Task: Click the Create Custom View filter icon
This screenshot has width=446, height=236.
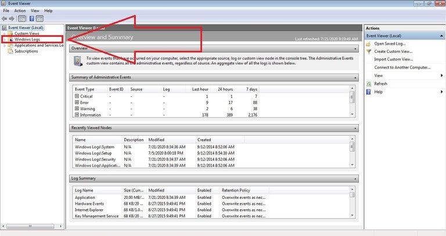Action: point(369,52)
